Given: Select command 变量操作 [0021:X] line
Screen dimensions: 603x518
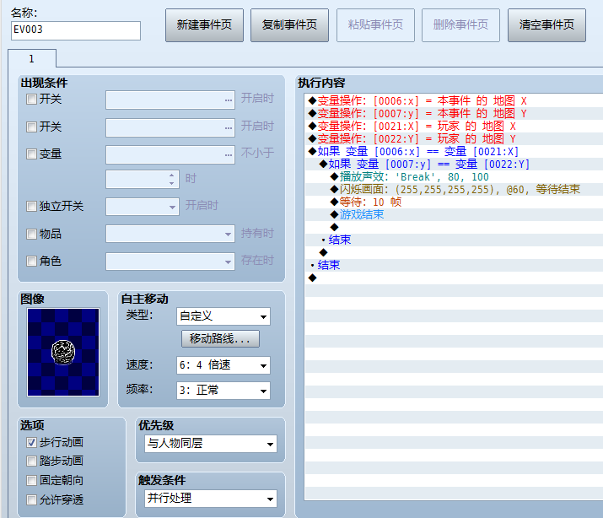Looking at the screenshot, I should tap(454, 127).
